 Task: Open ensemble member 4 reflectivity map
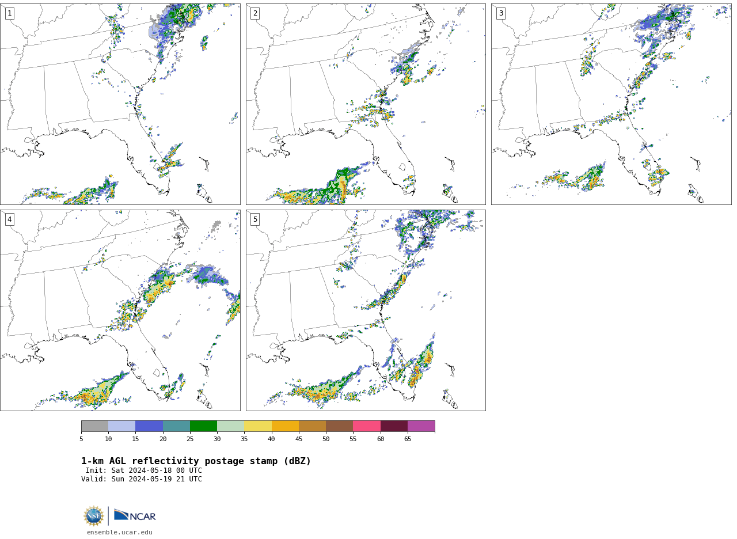(x=120, y=310)
